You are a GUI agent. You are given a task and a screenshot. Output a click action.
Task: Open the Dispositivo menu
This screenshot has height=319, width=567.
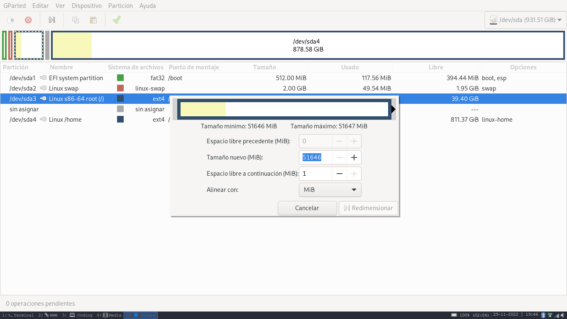tap(86, 6)
